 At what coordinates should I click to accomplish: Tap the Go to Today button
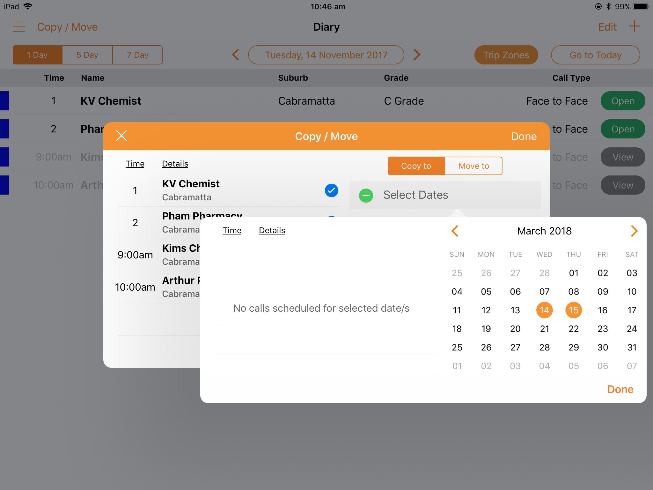[595, 55]
